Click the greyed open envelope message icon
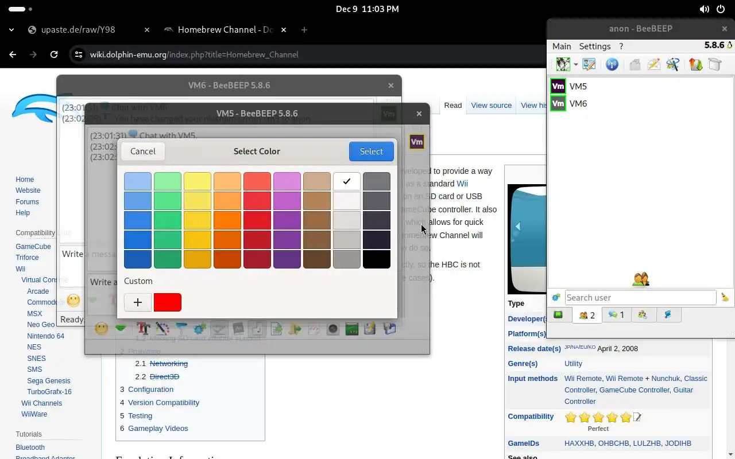This screenshot has height=459, width=735. 635,64
